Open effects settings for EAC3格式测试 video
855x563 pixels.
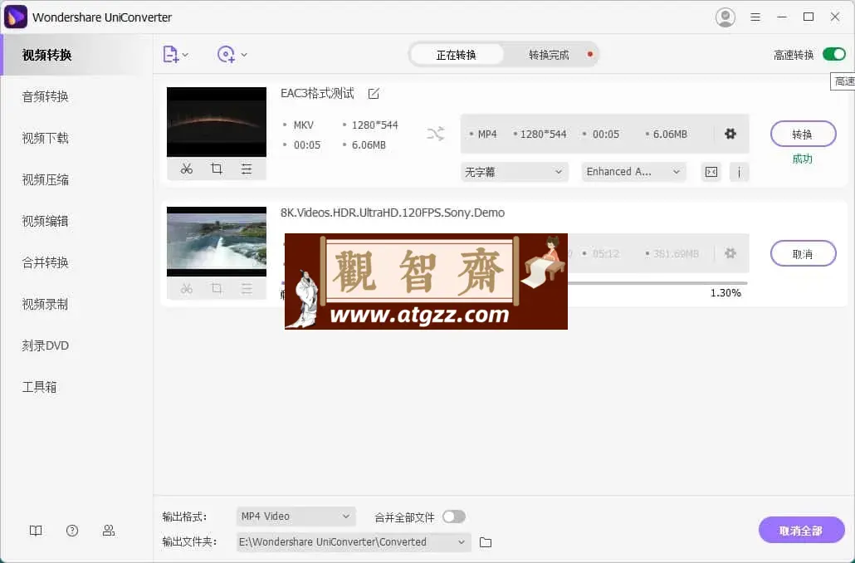(x=247, y=169)
